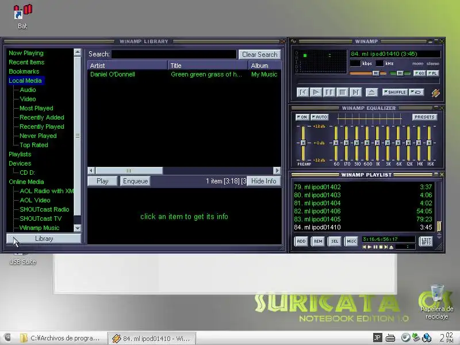Open the LIST OPTS menu

pos(426,241)
